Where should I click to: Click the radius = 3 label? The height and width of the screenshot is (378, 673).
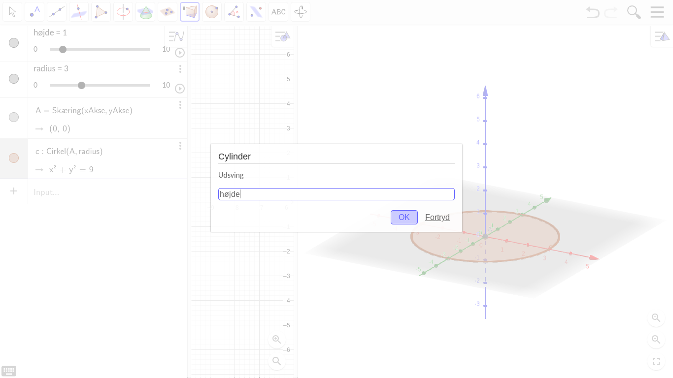pyautogui.click(x=51, y=68)
